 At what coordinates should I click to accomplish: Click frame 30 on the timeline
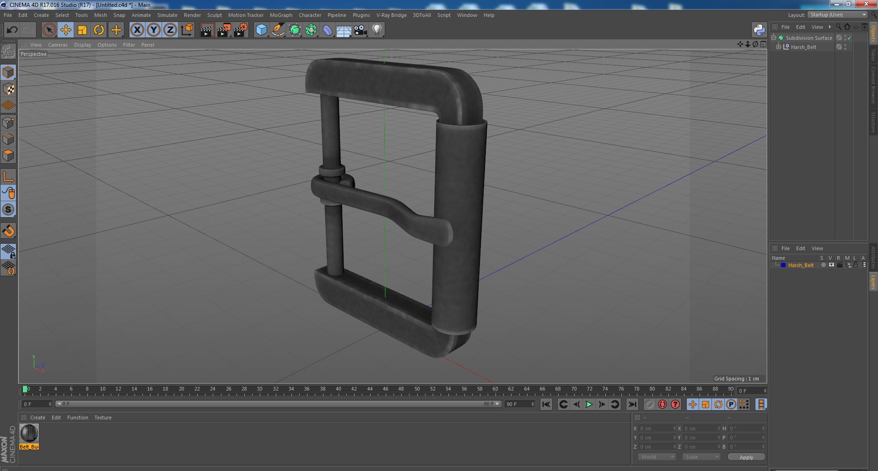(x=259, y=390)
